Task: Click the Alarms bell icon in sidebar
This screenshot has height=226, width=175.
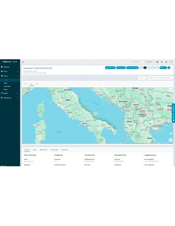Action: (2, 71)
